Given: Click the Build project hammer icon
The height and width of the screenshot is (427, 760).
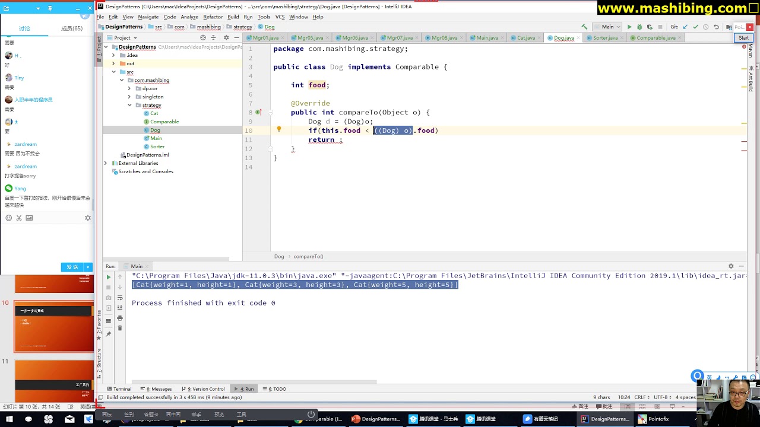Looking at the screenshot, I should click(584, 27).
